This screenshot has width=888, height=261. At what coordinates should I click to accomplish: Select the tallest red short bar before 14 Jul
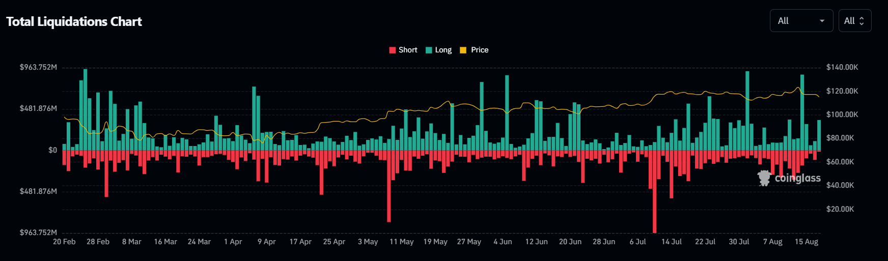click(x=654, y=191)
